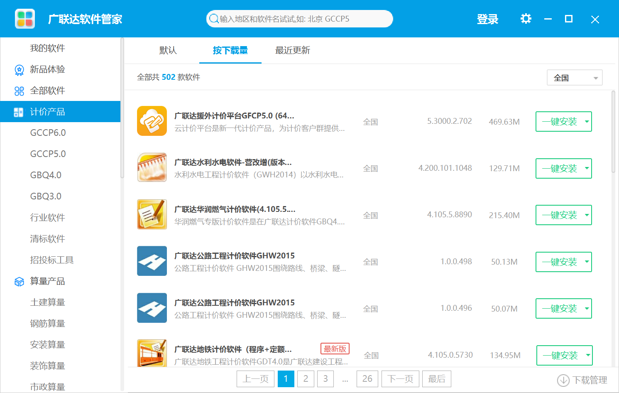
Task: Maximize the 广联达软件管家 window
Action: coord(569,19)
